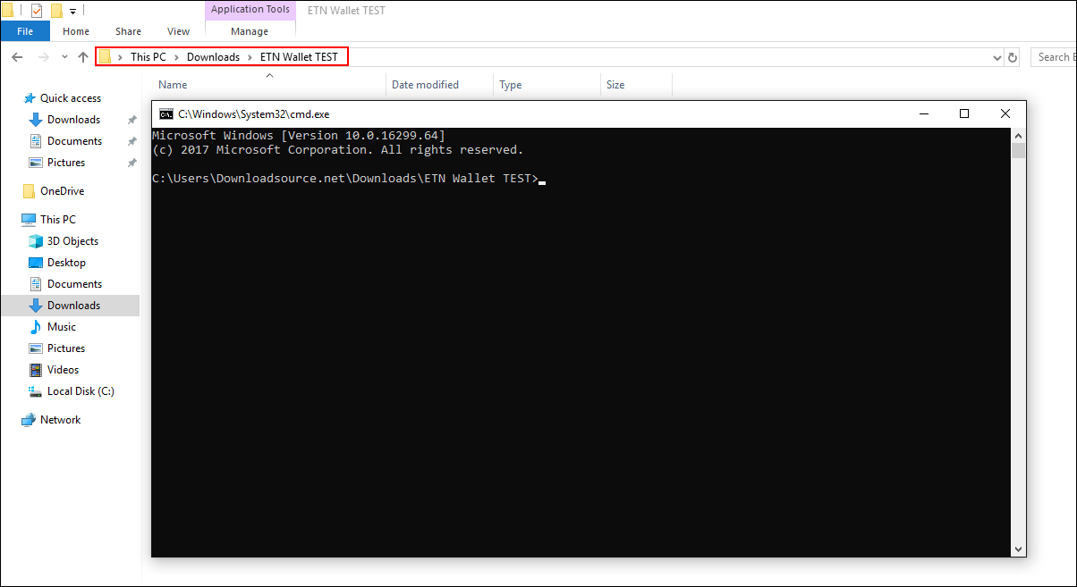Click This PC in the address breadcrumb
The image size is (1077, 587).
coord(148,57)
